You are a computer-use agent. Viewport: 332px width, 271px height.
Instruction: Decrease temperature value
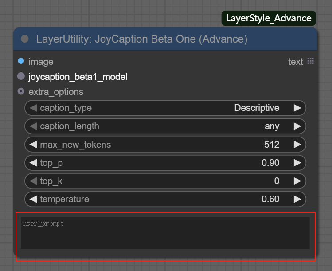tap(33, 199)
